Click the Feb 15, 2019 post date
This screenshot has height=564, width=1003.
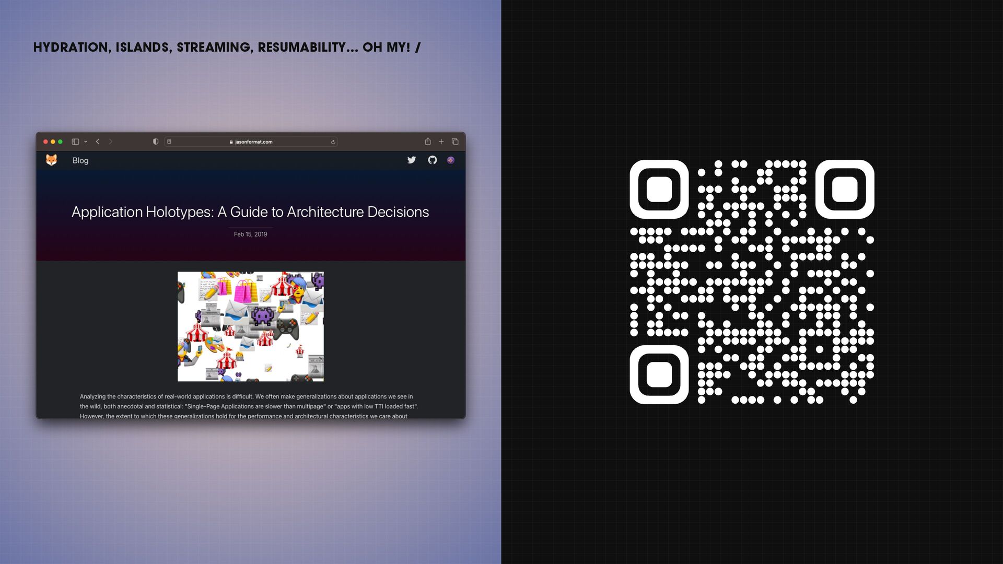[250, 234]
